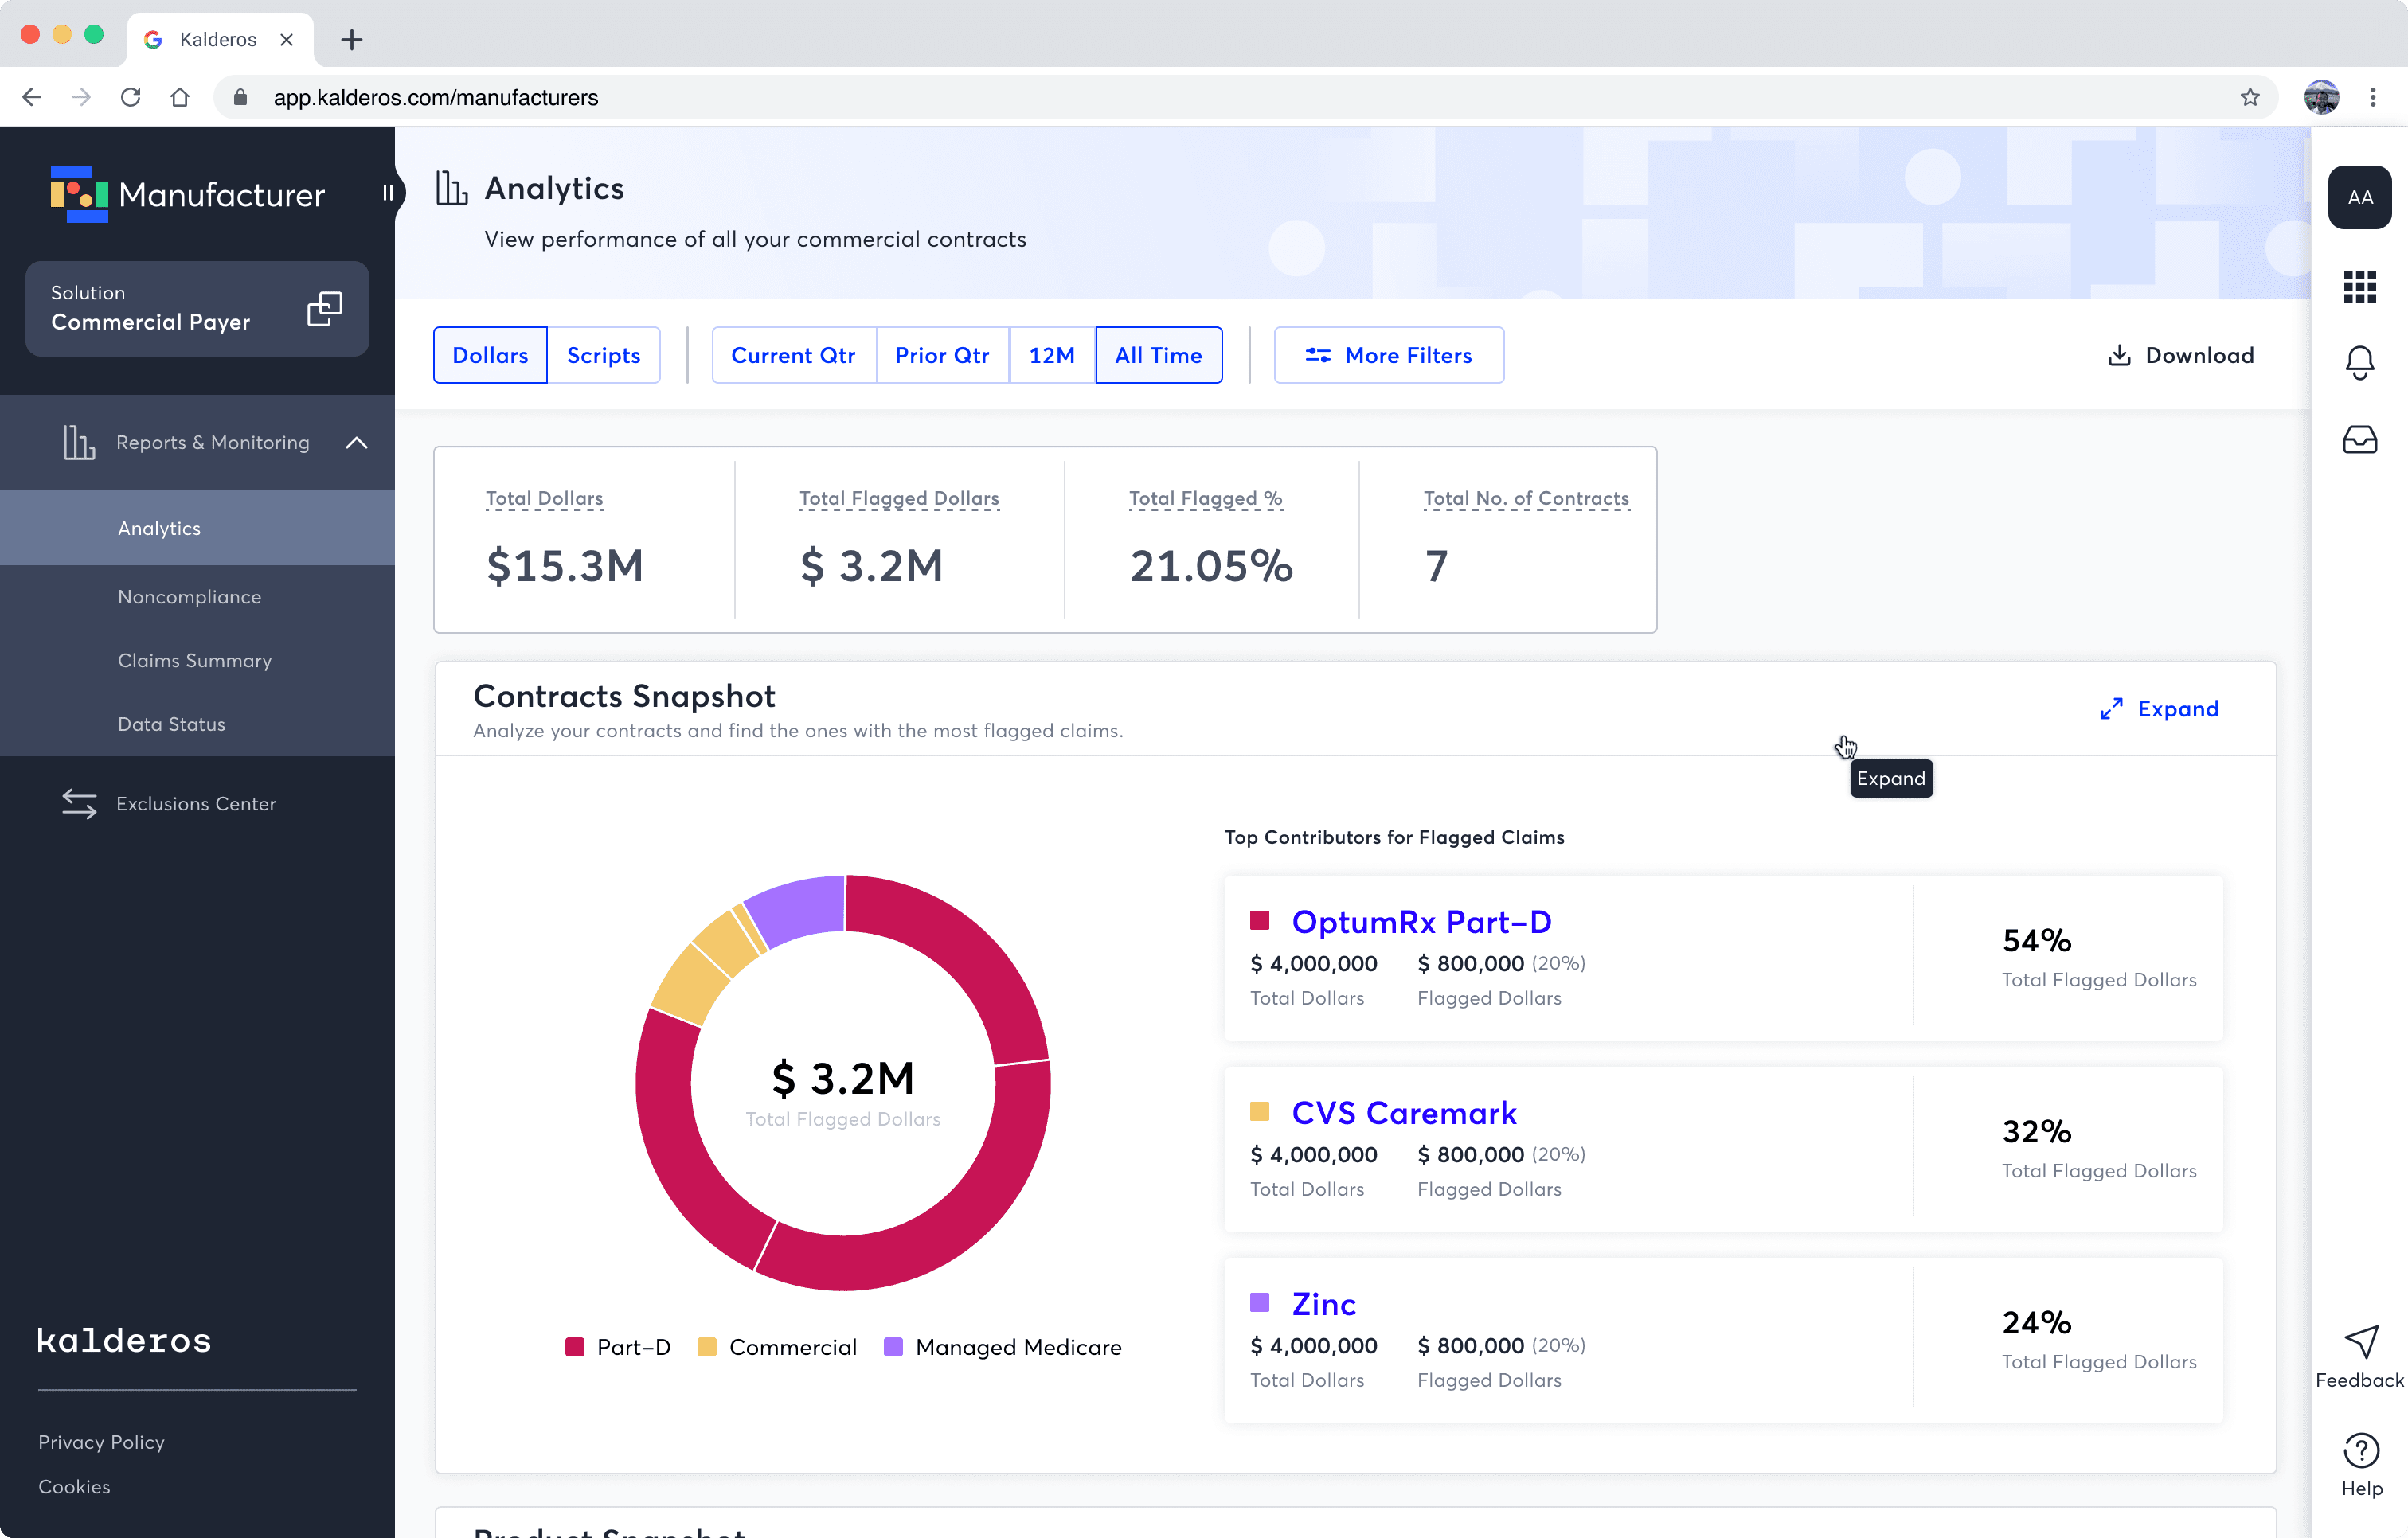Bookmark page with star icon
The image size is (2408, 1538).
point(2249,97)
